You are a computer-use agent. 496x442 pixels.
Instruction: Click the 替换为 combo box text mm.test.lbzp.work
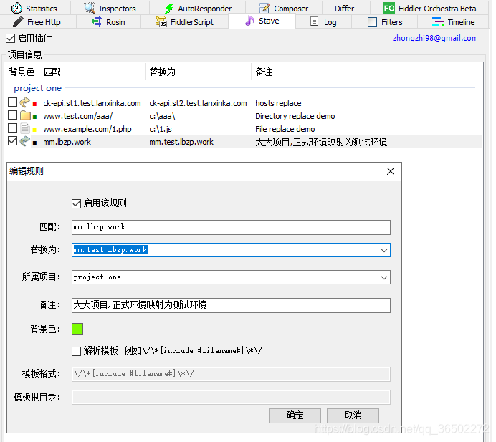(x=110, y=250)
